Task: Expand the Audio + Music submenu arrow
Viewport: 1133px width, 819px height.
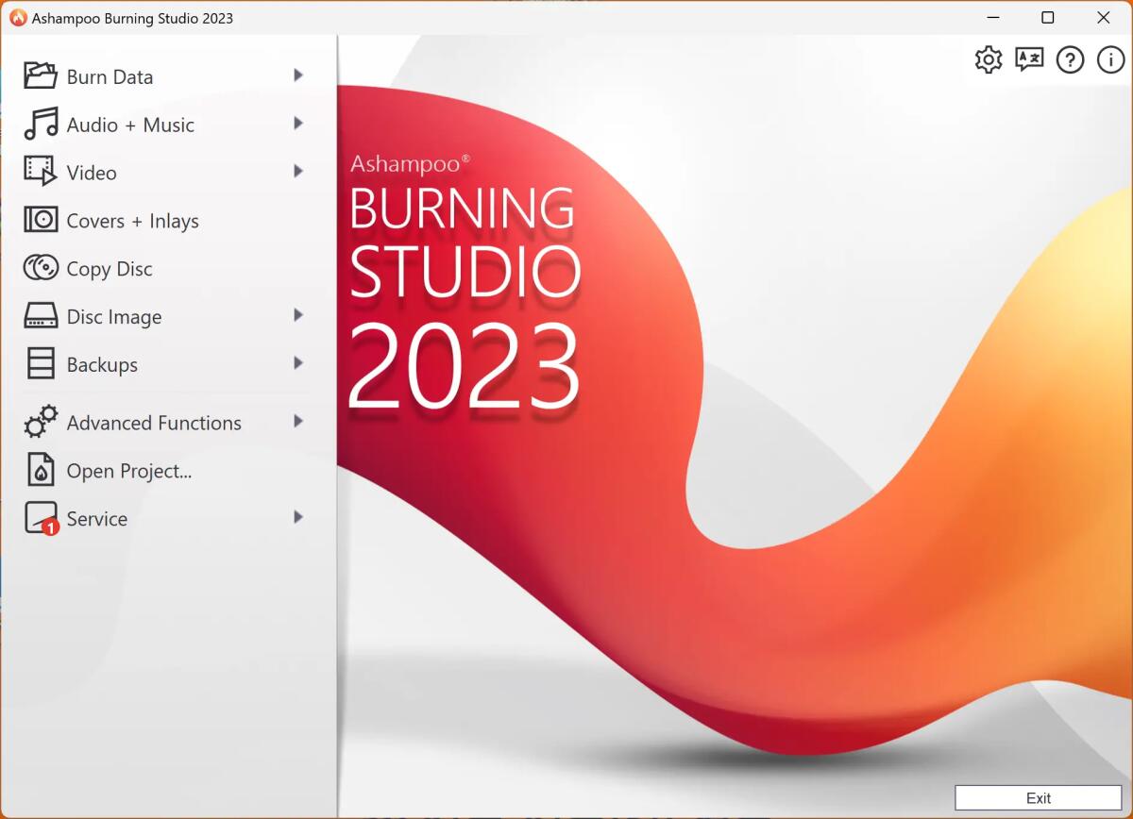Action: [x=298, y=124]
